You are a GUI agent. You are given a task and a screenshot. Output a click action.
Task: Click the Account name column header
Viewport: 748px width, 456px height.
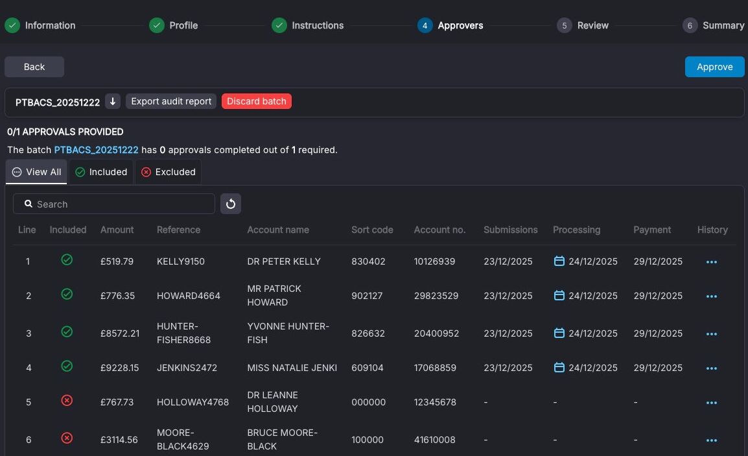(278, 230)
